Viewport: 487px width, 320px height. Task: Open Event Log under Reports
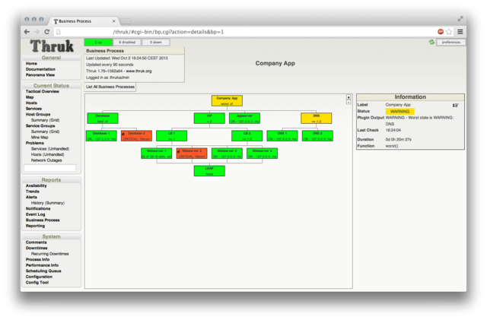click(37, 214)
